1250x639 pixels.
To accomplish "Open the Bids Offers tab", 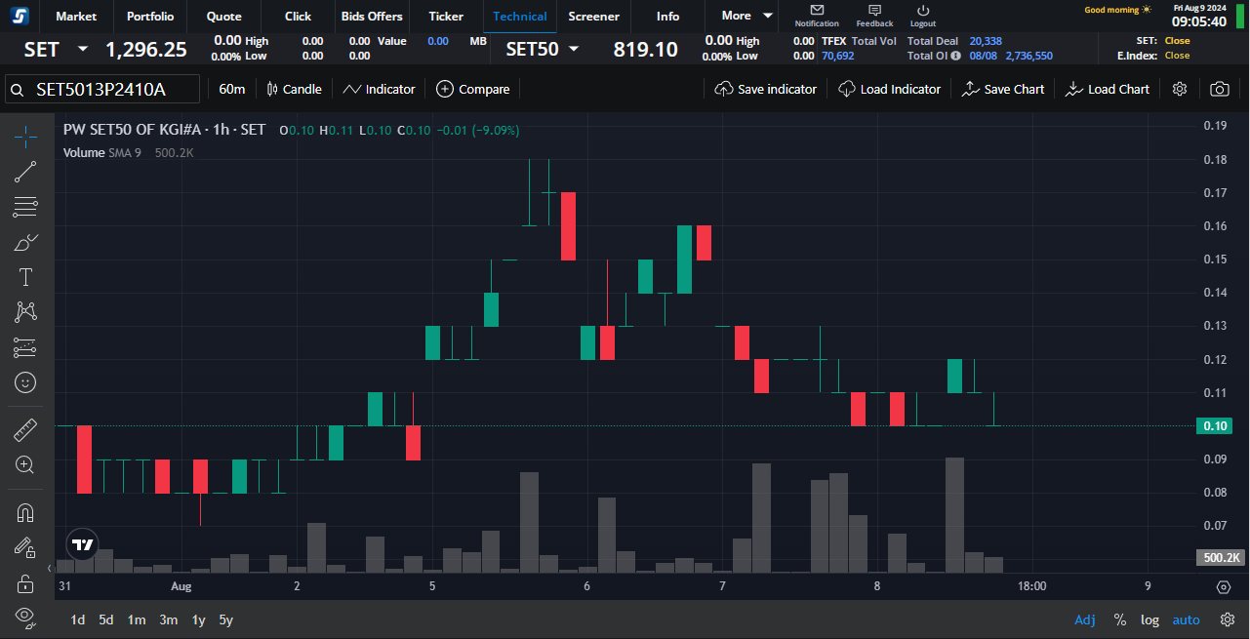I will pyautogui.click(x=372, y=16).
